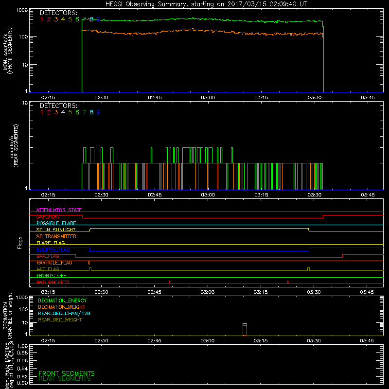Click detector 4 in rear segments legend

tap(63, 112)
